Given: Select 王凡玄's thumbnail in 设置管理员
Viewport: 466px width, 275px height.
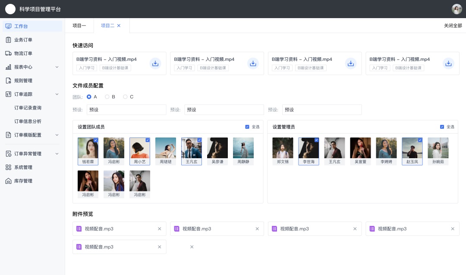Looking at the screenshot, I should (x=335, y=151).
